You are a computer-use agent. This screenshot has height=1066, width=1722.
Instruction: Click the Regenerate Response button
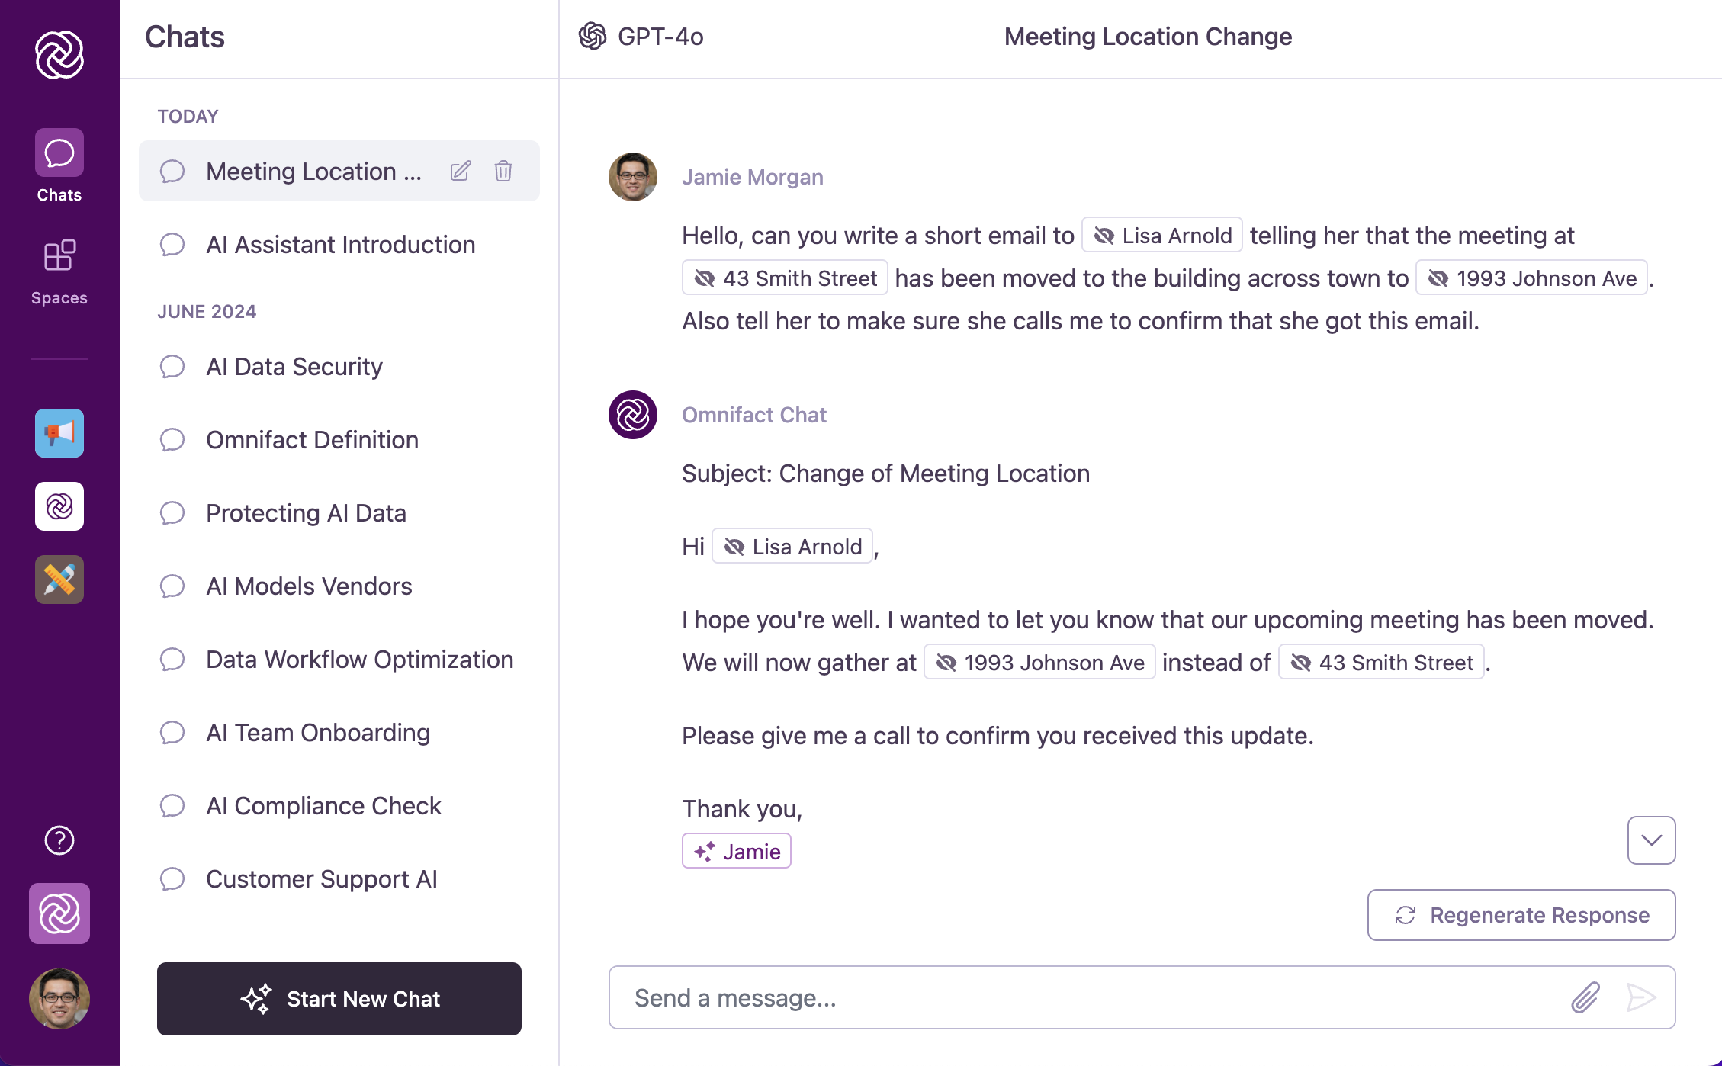(1520, 915)
